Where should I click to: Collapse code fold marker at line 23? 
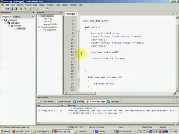coord(79,80)
